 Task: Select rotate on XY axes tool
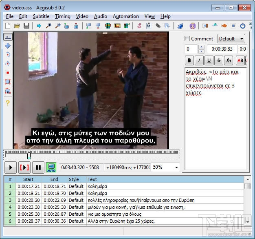(8, 63)
